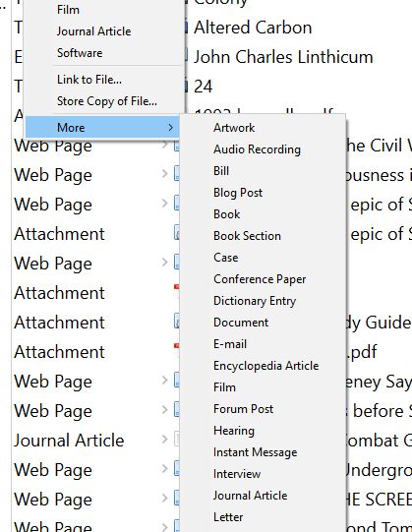Select Conference Paper entry
Viewport: 412px width, 532px height.
[260, 279]
